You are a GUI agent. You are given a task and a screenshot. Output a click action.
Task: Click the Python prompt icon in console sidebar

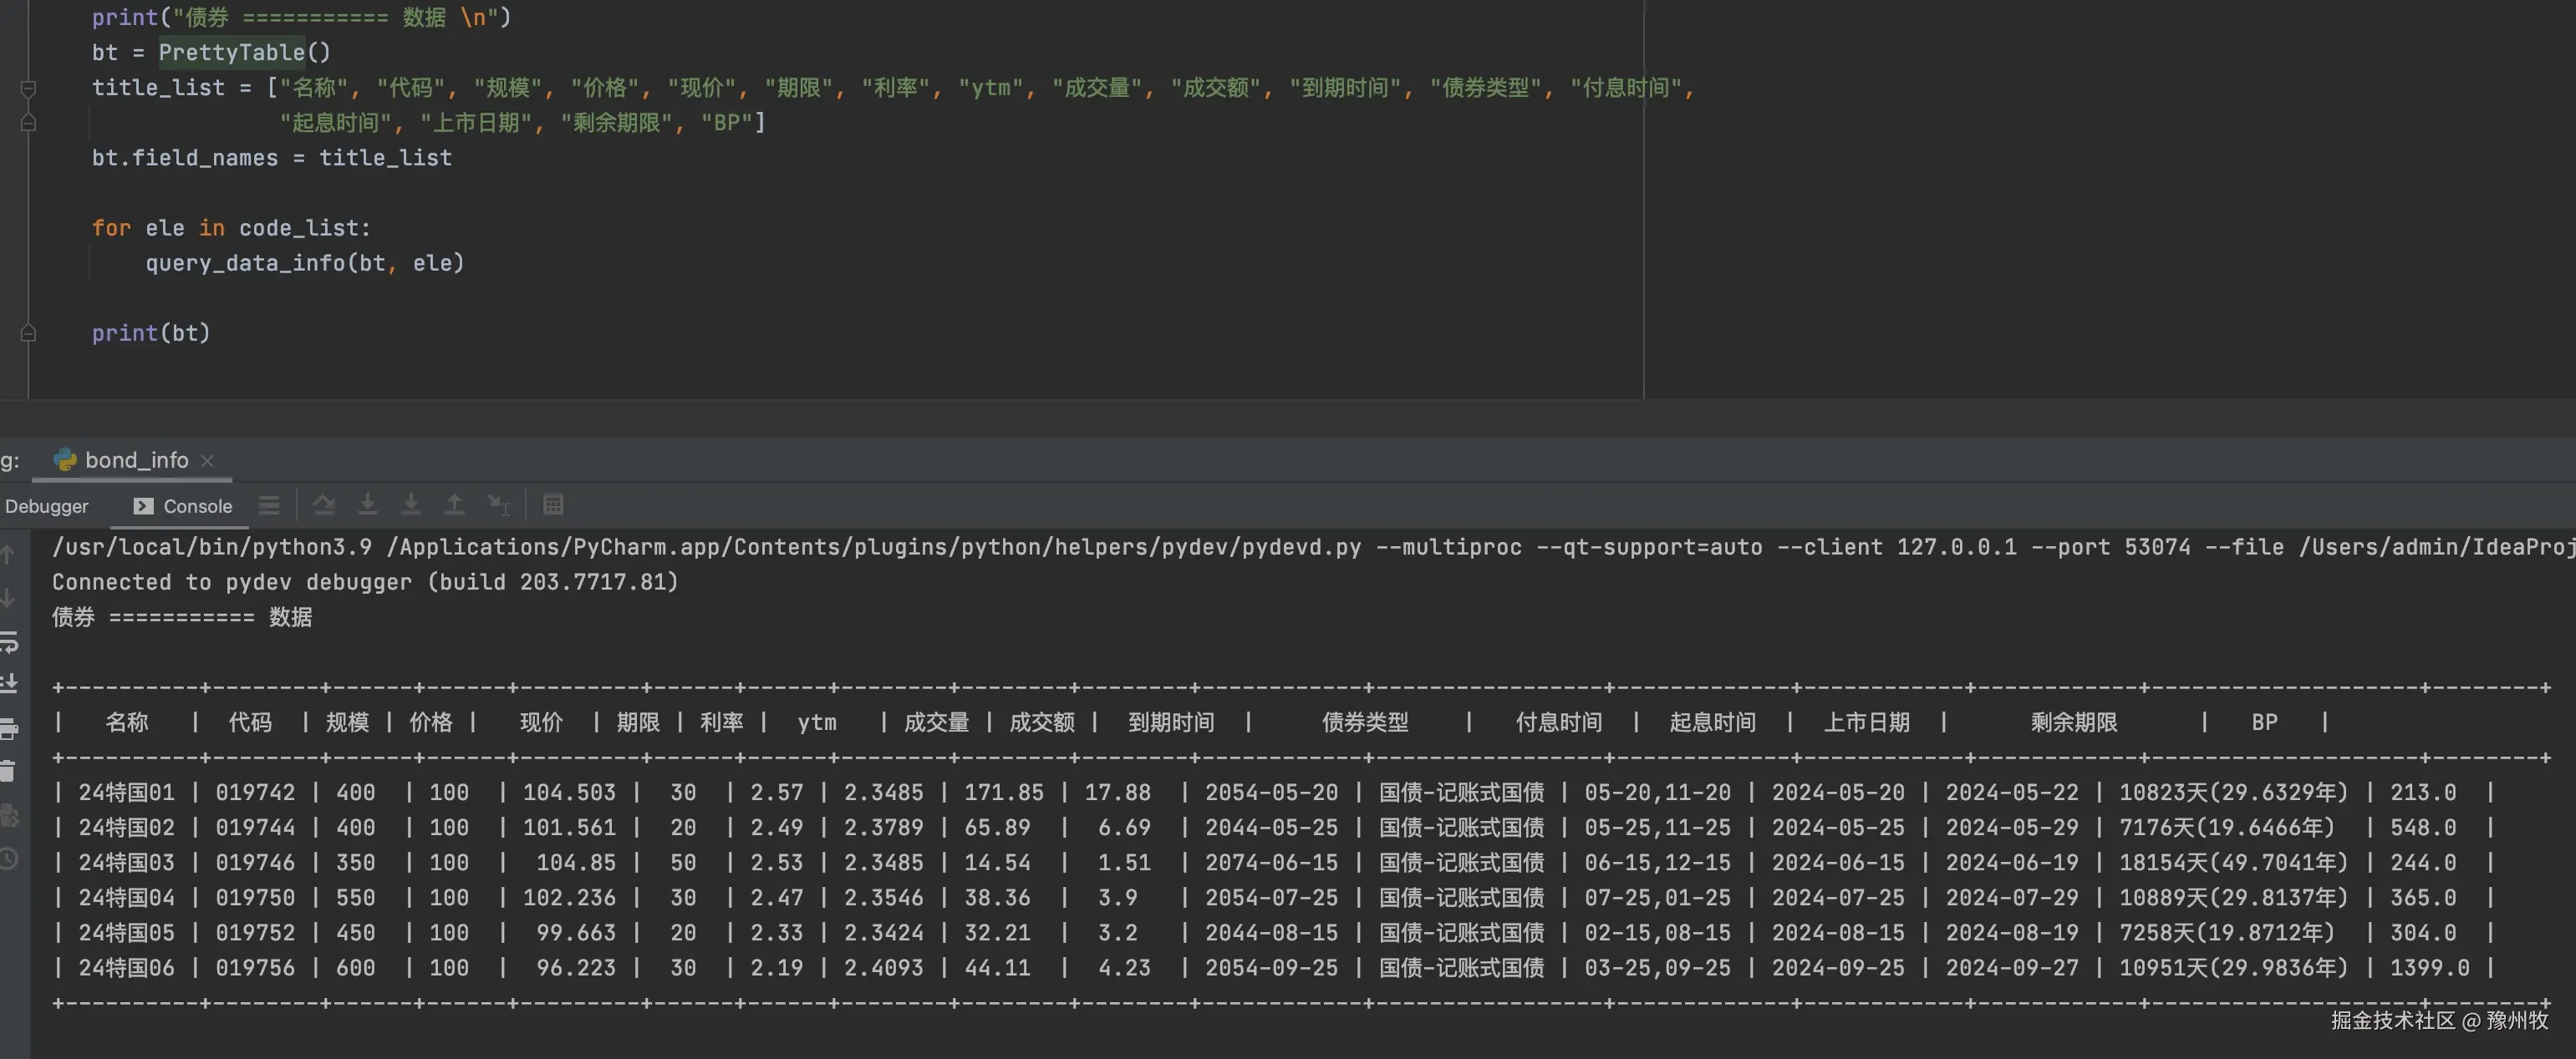tap(9, 815)
